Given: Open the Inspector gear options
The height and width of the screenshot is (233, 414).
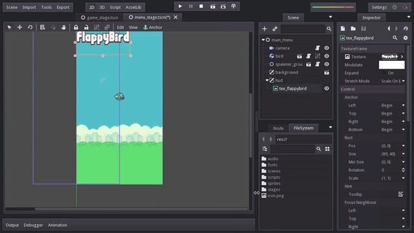Looking at the screenshot, I should tap(406, 38).
